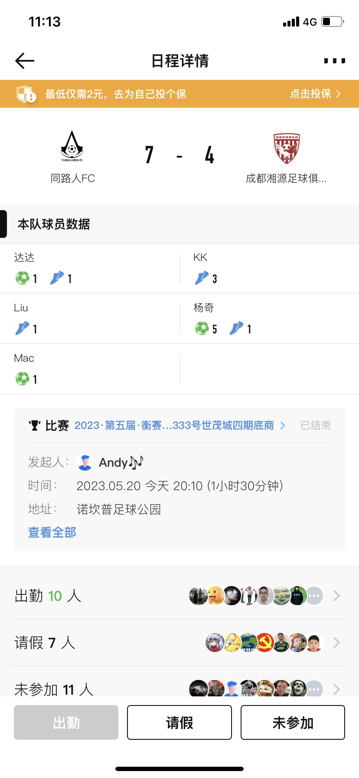Tap 点击投保 in the orange banner
Screen dimensions: 359x778
315,94
